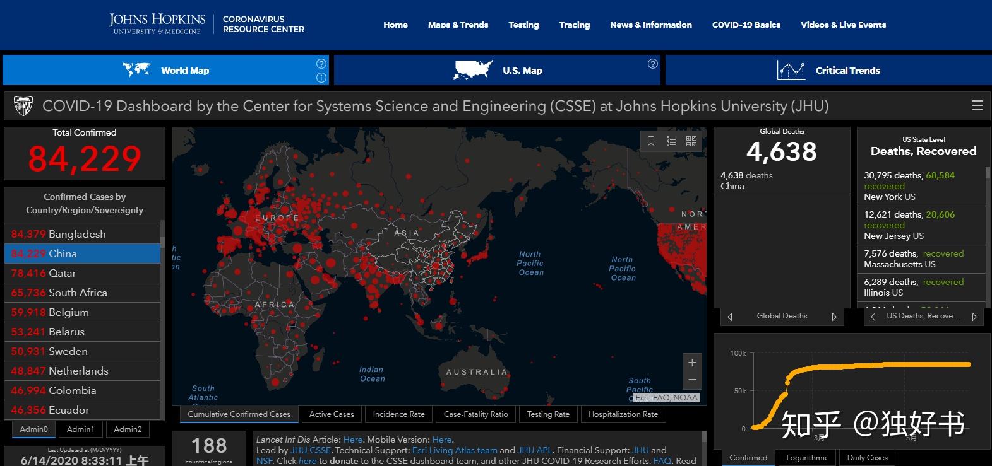Go to next Global Deaths panel
The width and height of the screenshot is (992, 466).
pos(834,317)
